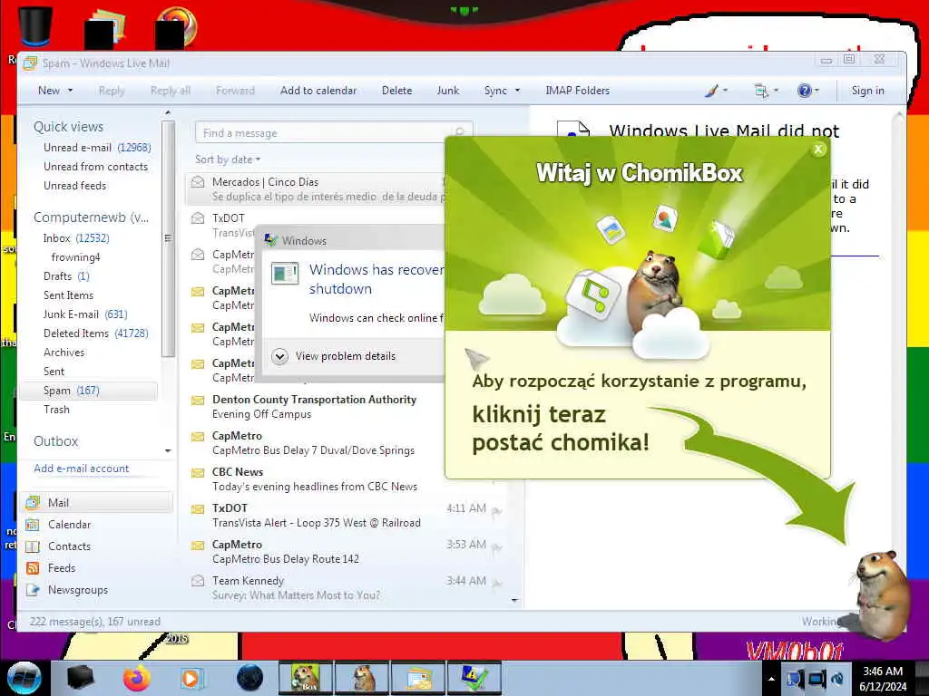Open the Inbox folder

[x=76, y=238]
